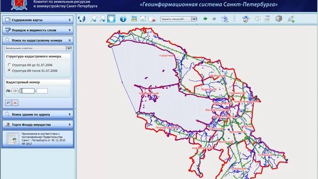
Task: Click the measure distance tool icon
Action: 235,19
